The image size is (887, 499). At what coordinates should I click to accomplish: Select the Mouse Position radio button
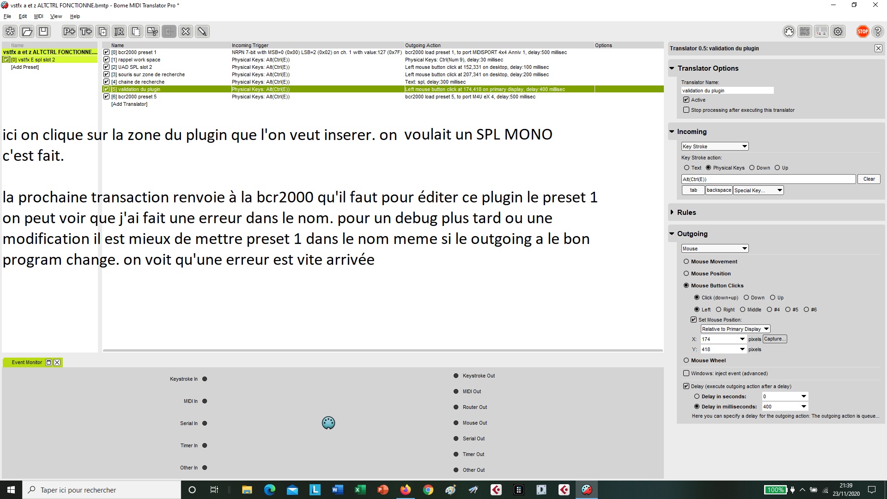[687, 274]
